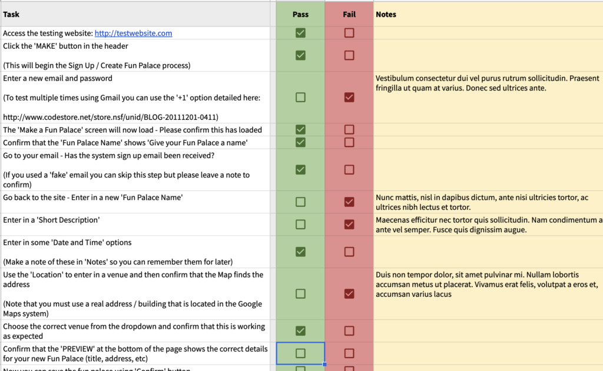
Task: Select the 'Fail' column header
Action: click(349, 14)
